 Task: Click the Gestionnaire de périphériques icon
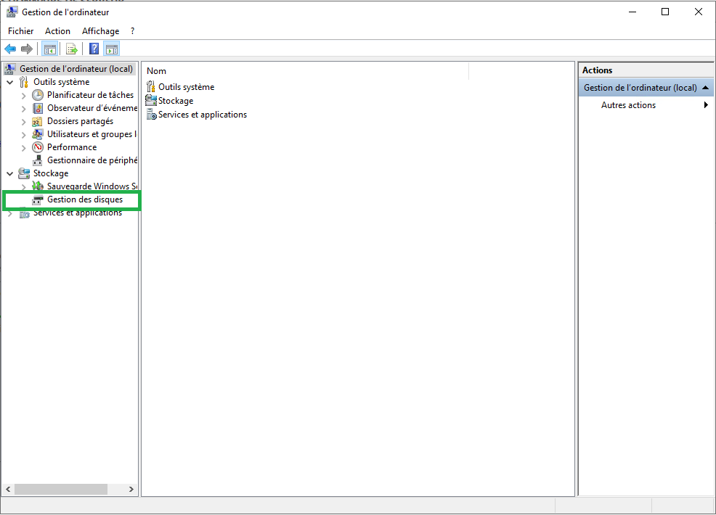(38, 160)
